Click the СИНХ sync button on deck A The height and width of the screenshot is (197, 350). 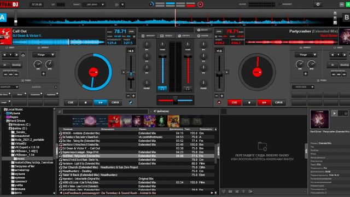(115, 102)
